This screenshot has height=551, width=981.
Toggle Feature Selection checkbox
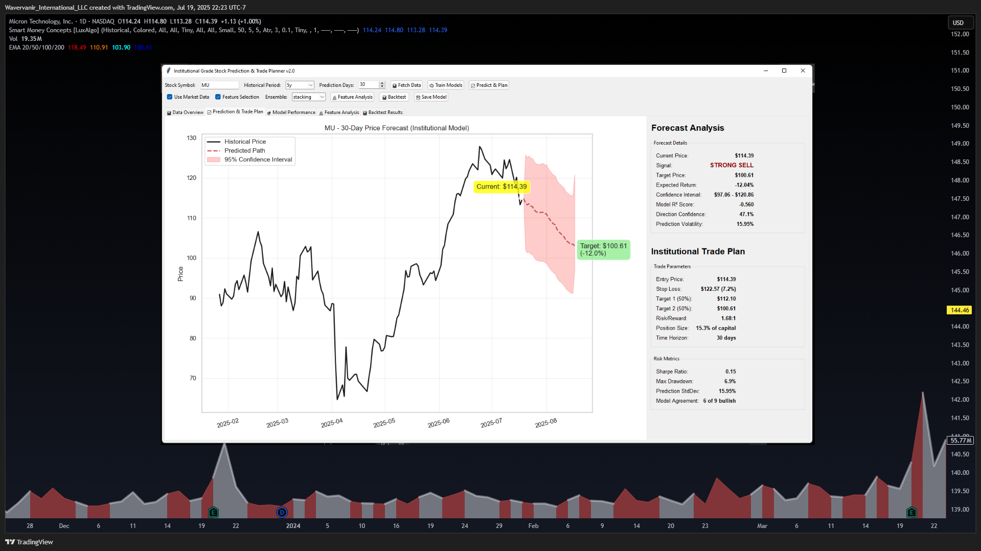click(218, 97)
